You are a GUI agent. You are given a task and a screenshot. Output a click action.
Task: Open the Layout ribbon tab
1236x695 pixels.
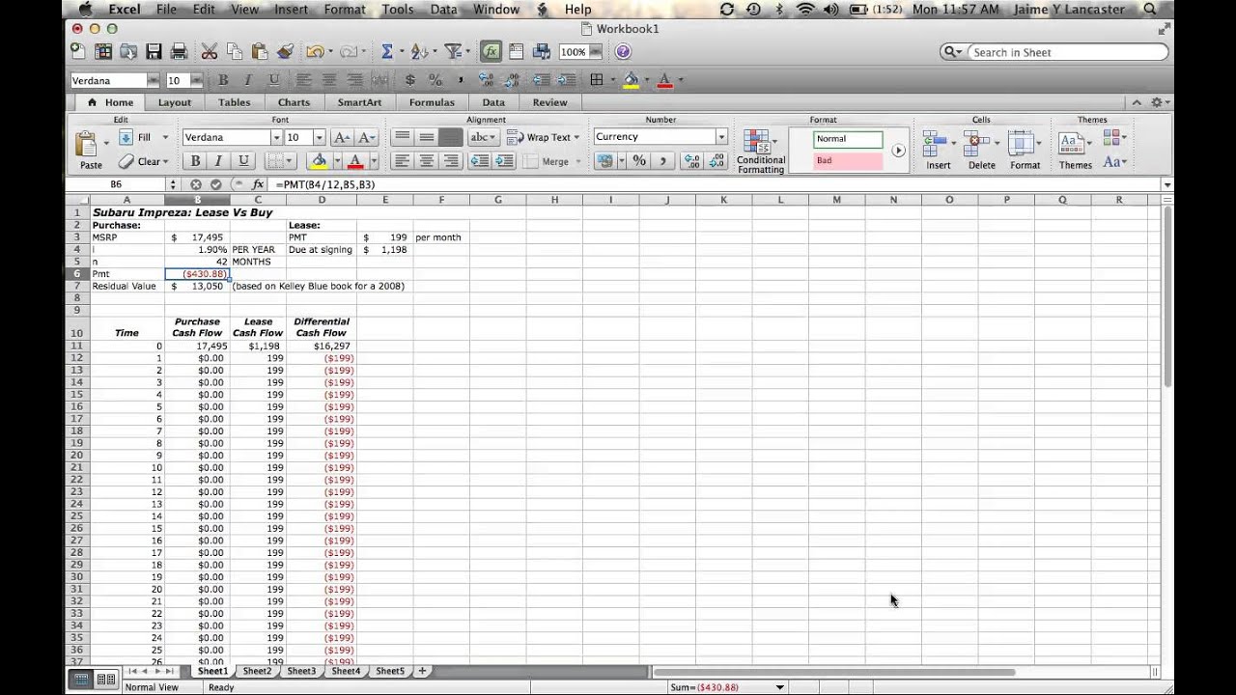[175, 102]
